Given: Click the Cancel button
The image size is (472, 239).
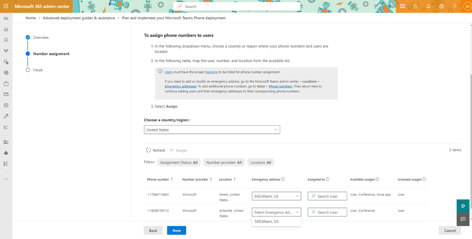Looking at the screenshot, I should point(450,230).
